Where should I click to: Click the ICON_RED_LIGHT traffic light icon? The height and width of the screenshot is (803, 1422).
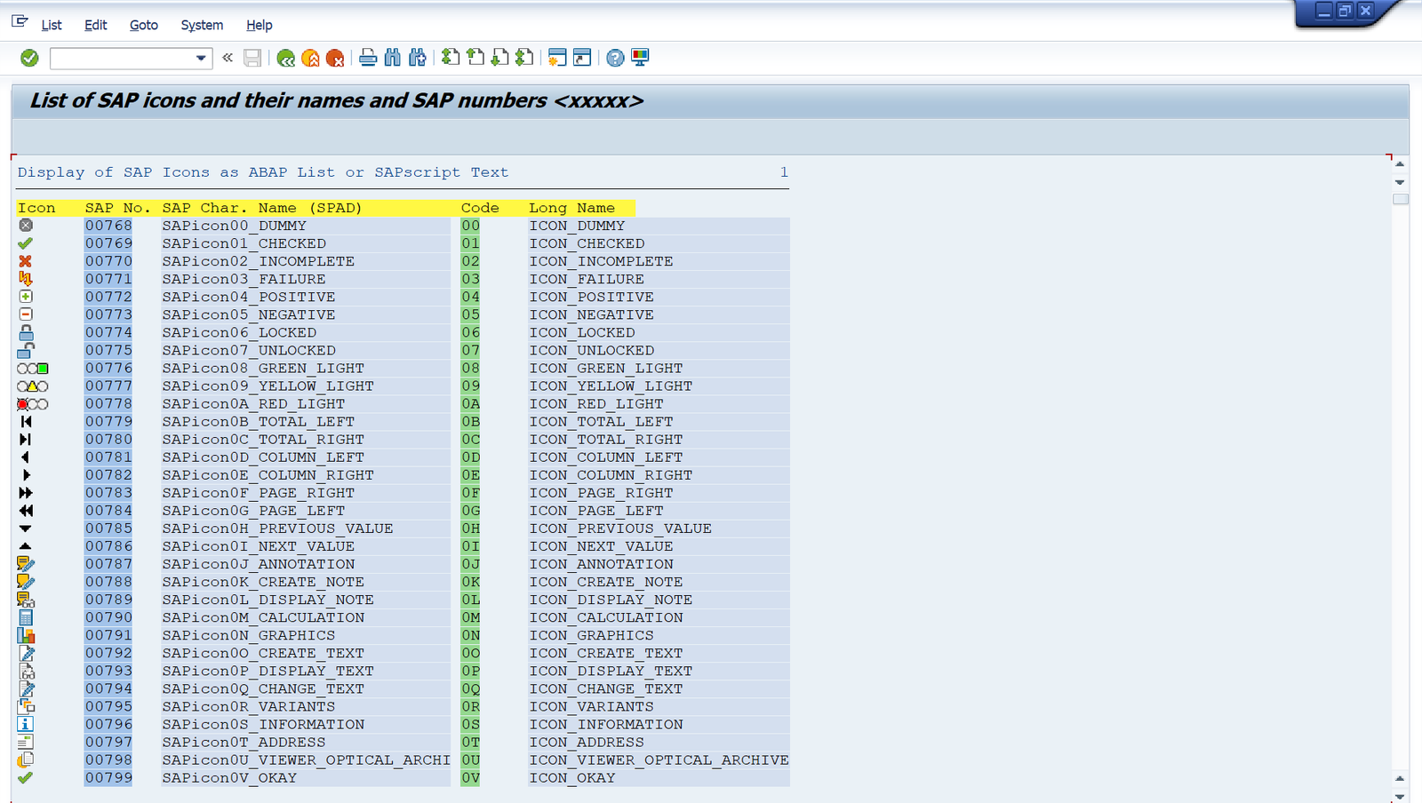point(33,403)
